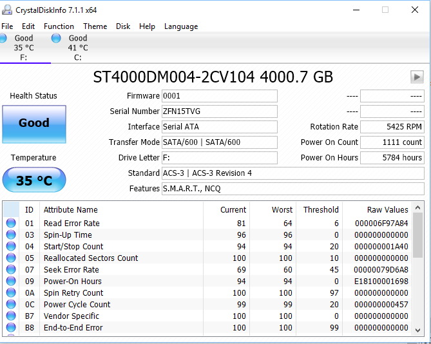Screen dimensions: 431x344
Task: Switch to the C: drive tab at 41 °C
Action: tap(77, 48)
